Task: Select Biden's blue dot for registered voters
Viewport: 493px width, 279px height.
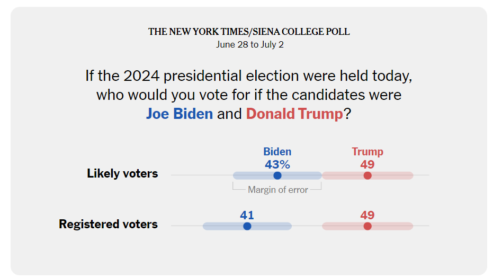Action: pyautogui.click(x=247, y=226)
